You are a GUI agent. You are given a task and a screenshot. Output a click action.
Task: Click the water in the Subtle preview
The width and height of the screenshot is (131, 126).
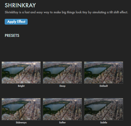96,107
